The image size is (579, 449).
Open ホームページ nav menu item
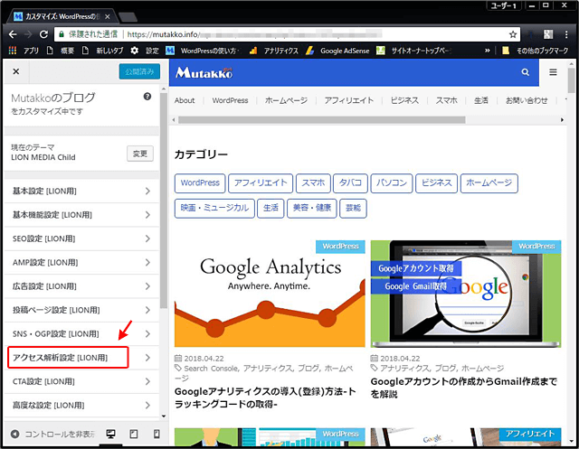pos(286,100)
